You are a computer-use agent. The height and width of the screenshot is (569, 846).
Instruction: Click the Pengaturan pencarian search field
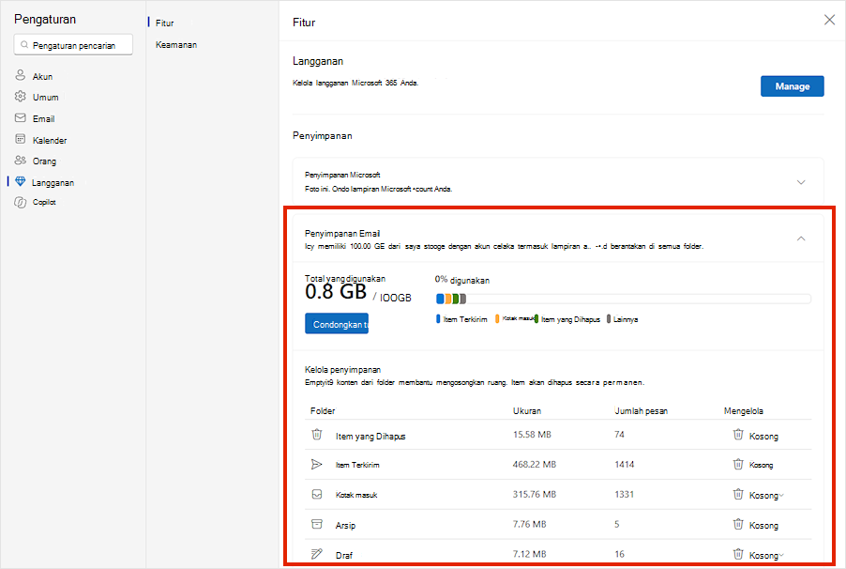[x=73, y=45]
